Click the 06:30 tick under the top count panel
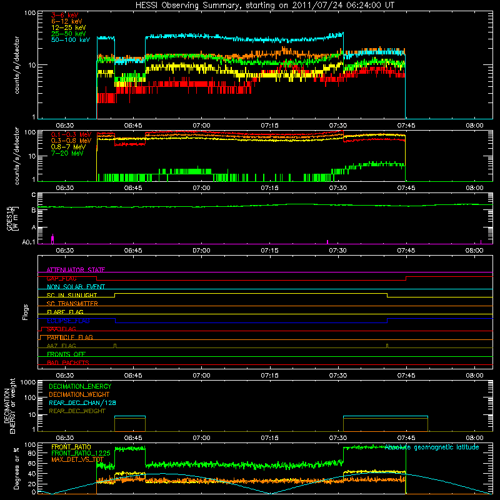The height and width of the screenshot is (500, 500). click(65, 126)
